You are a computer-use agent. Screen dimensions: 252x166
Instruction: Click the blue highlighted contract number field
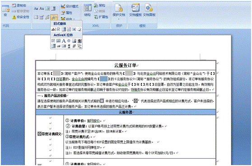104,79
